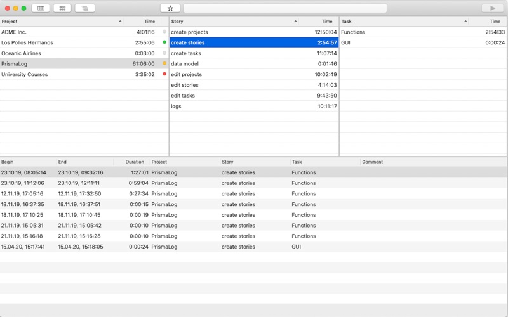Click green status dot for Los Pollos Hermanos
508x317 pixels.
pos(164,42)
